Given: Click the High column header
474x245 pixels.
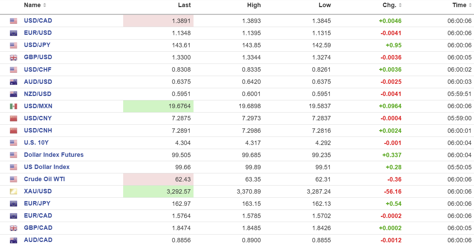Looking at the screenshot, I should (x=254, y=5).
